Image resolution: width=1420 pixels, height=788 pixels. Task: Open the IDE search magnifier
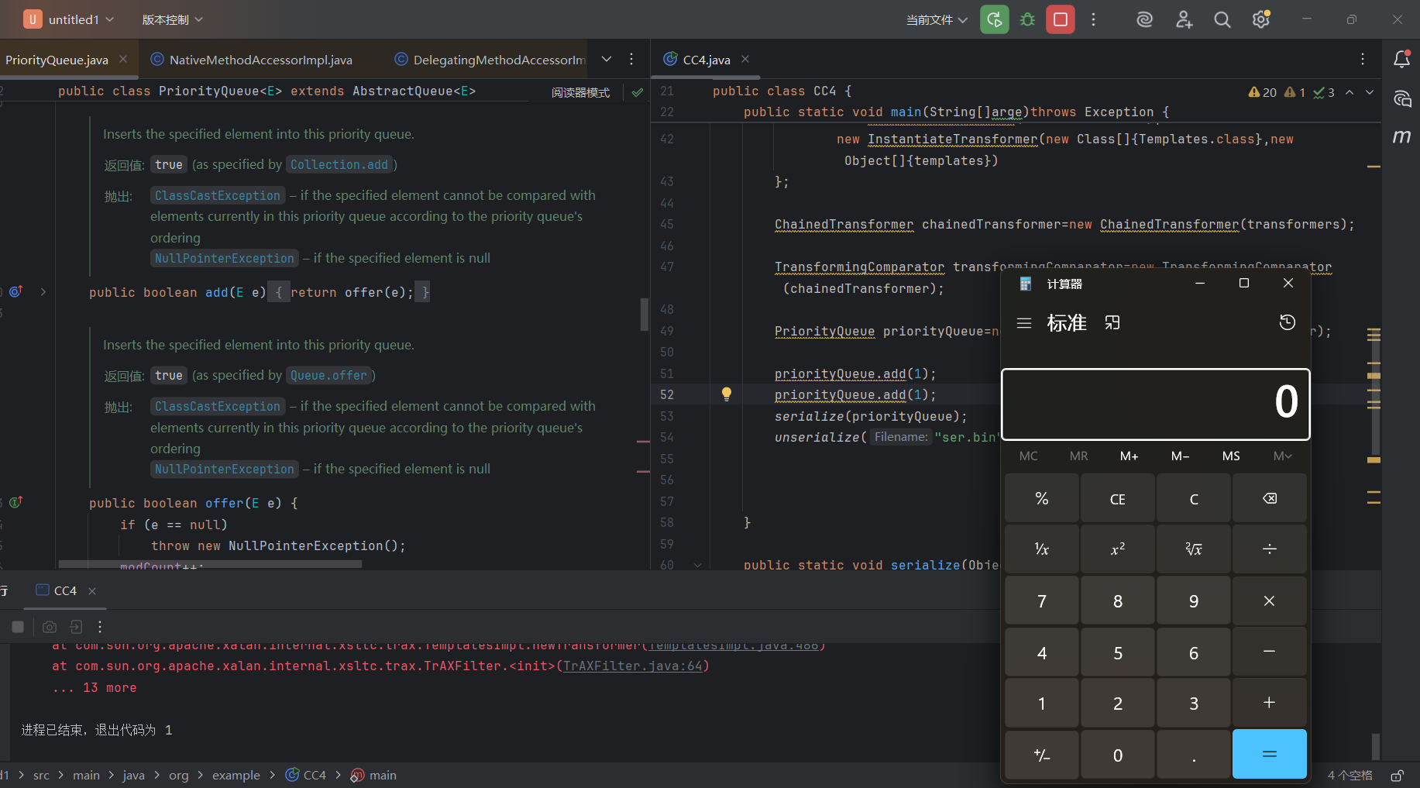pyautogui.click(x=1222, y=19)
